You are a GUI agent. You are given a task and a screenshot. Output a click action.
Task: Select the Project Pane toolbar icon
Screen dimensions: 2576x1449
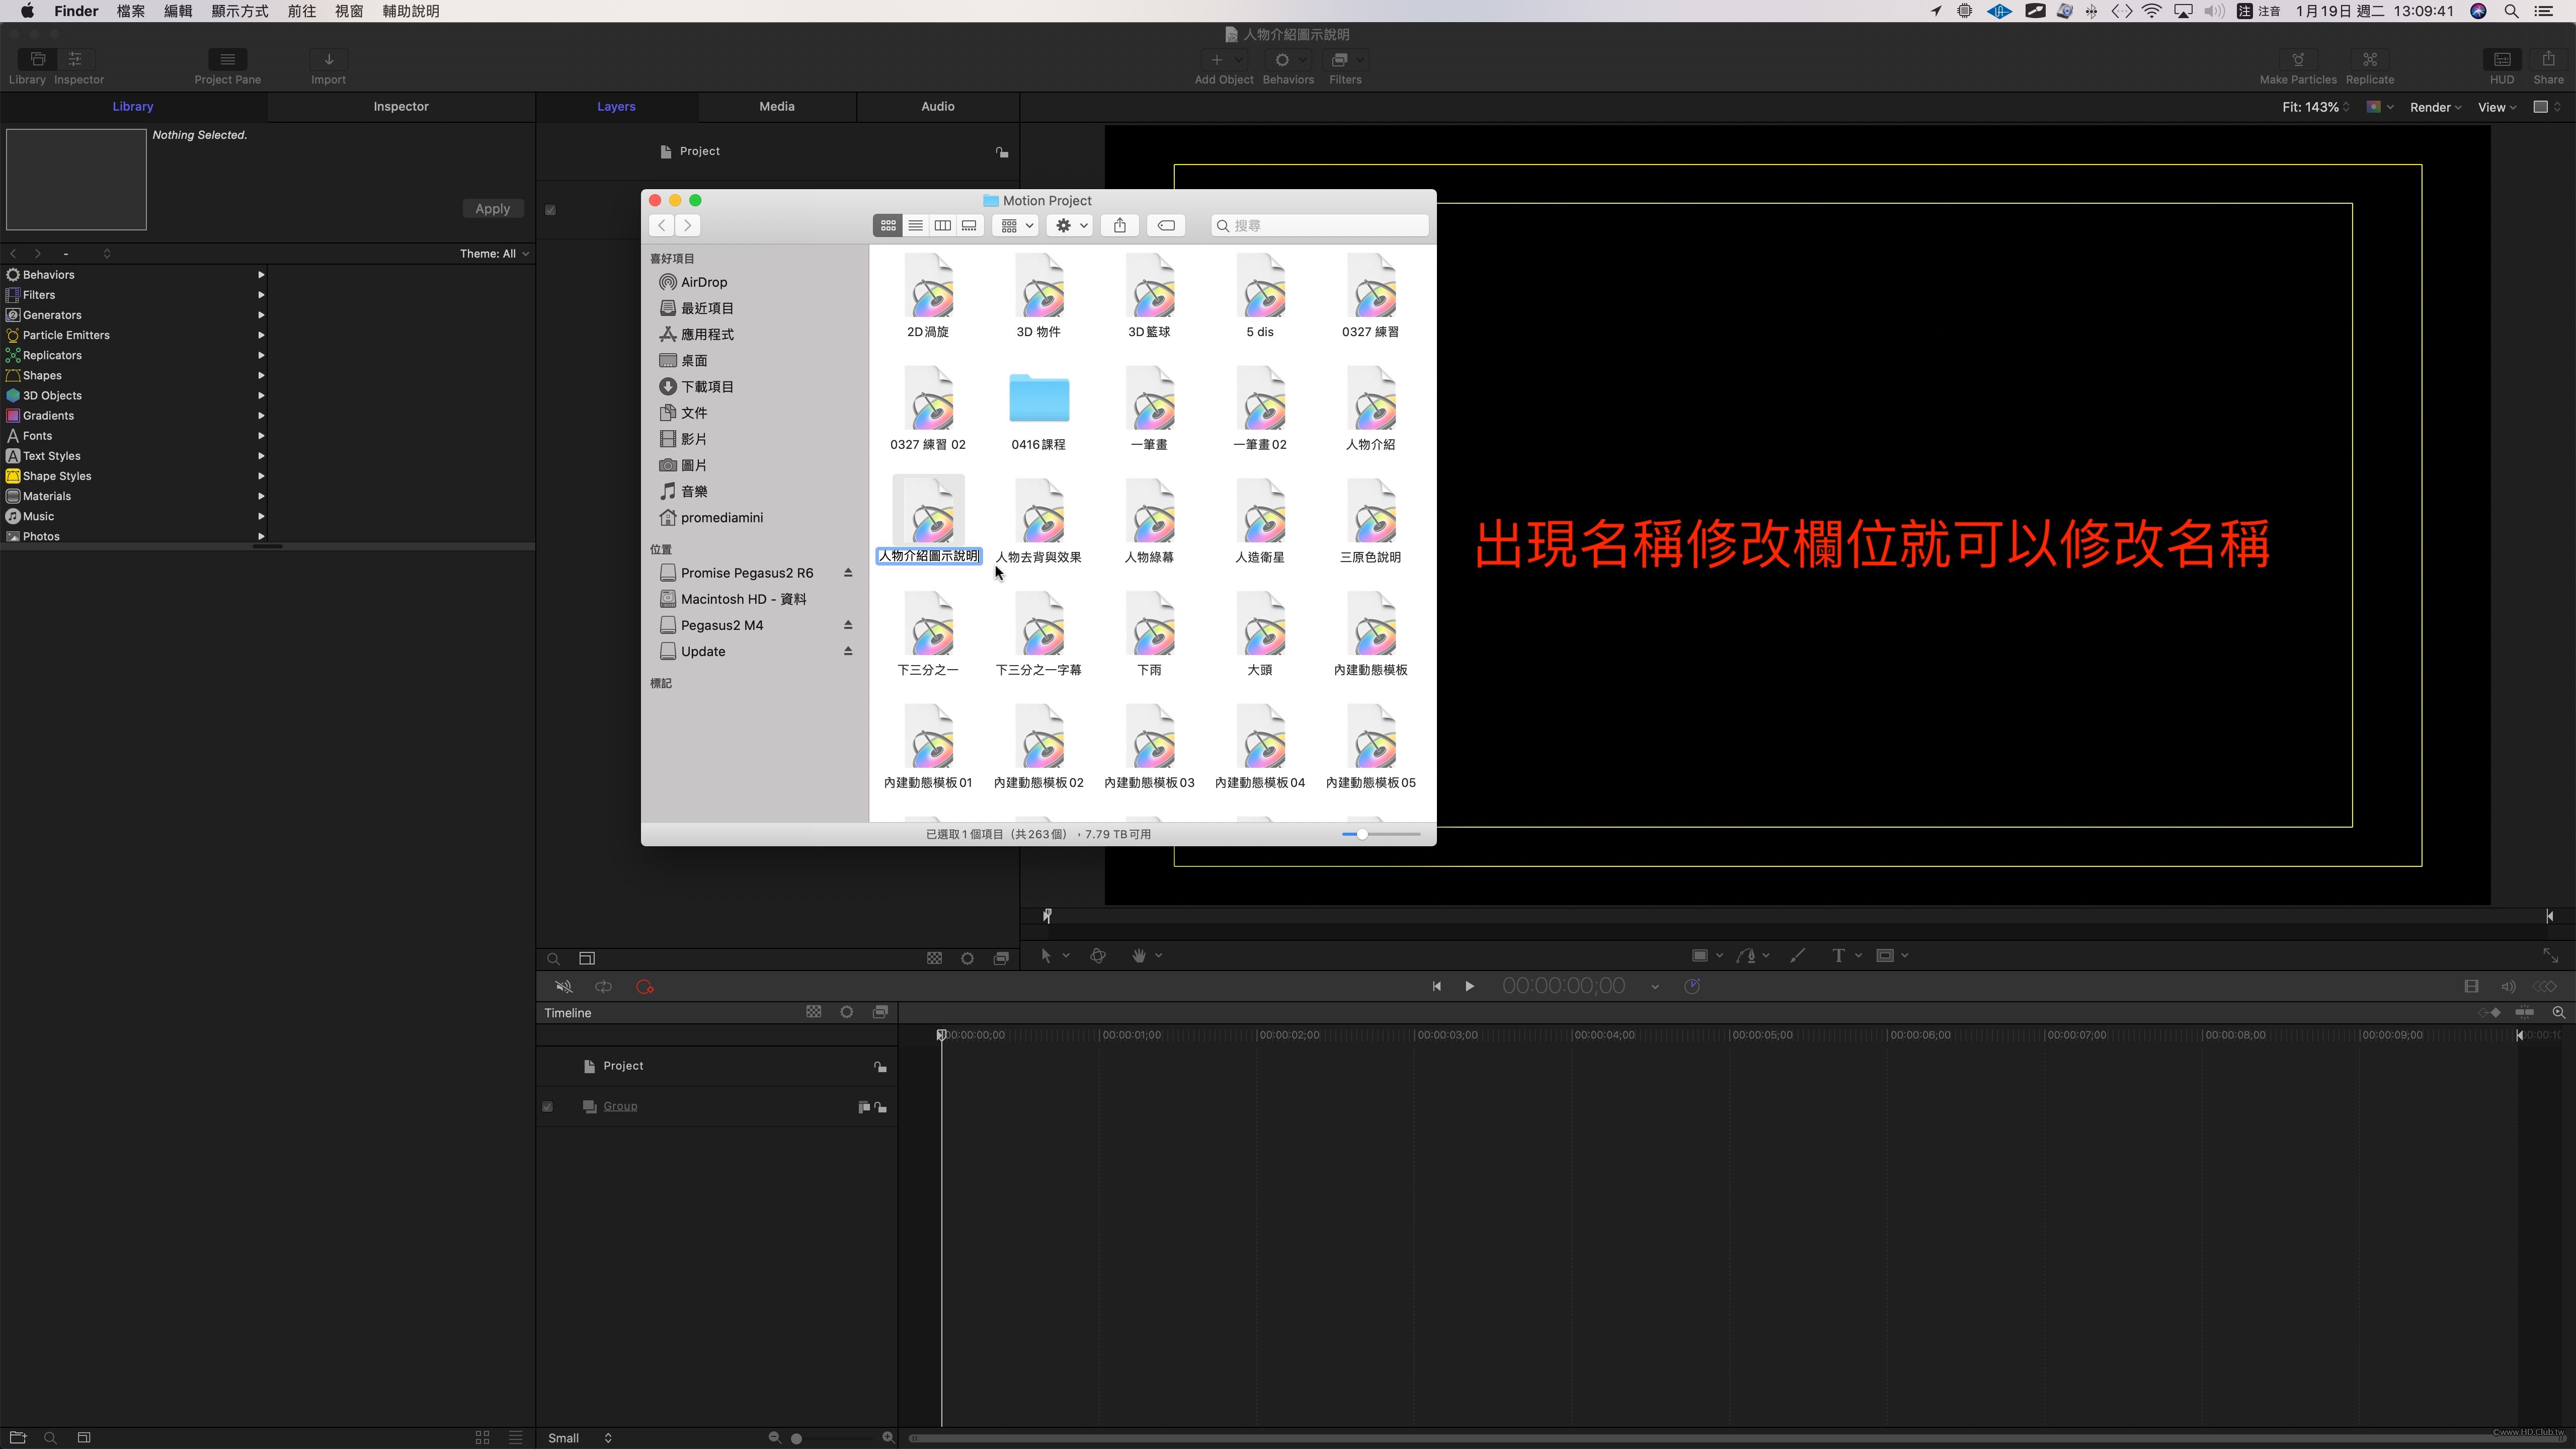(227, 60)
